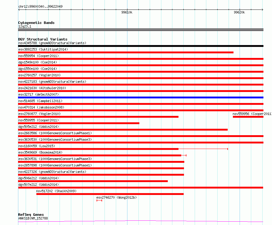The width and height of the screenshot is (272, 225).
Task: Open variant nsv4345788 (gnomADStructuralVariants) label
Action: (x=52, y=43)
